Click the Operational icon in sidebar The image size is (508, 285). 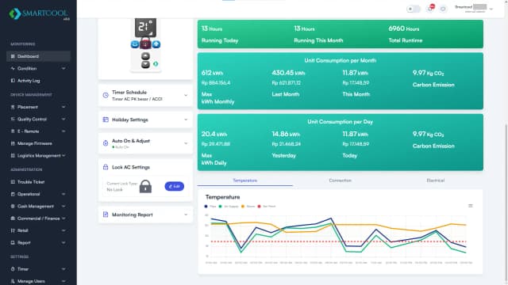13,194
